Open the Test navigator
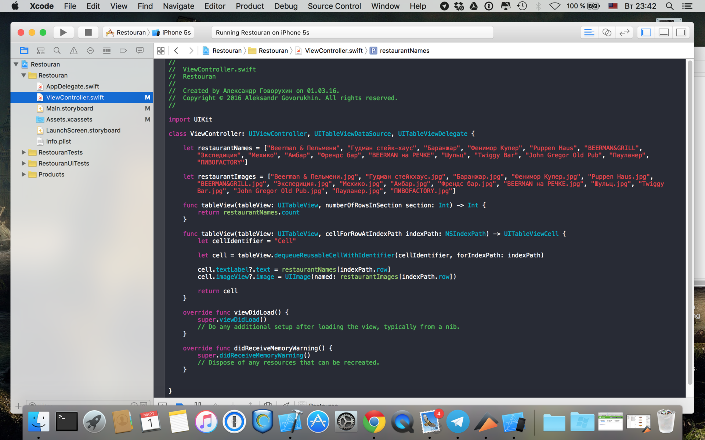The image size is (705, 440). [90, 51]
